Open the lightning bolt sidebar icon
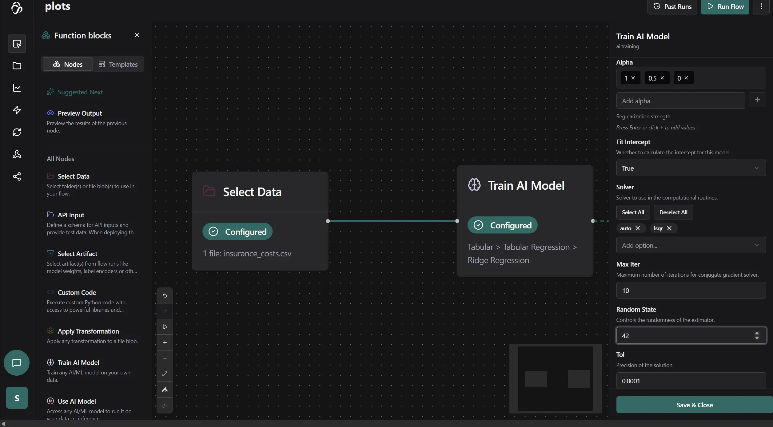Screen dimensions: 773x427 [x=17, y=110]
